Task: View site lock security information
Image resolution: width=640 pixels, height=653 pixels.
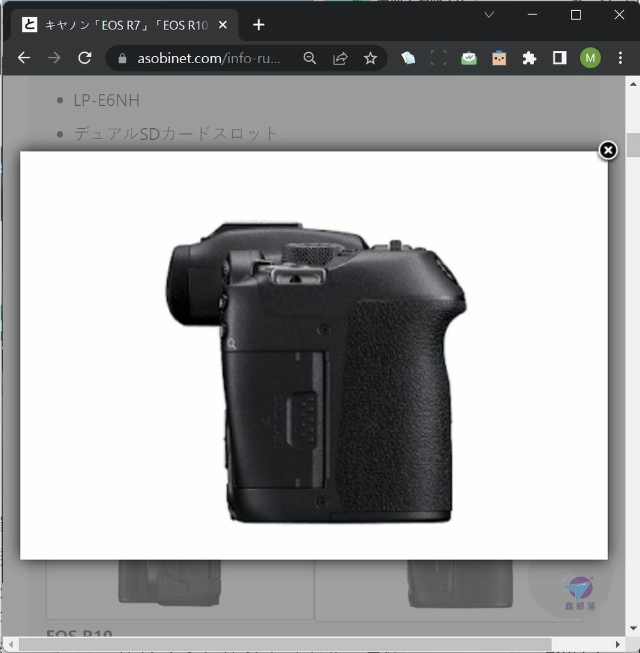Action: pyautogui.click(x=122, y=58)
